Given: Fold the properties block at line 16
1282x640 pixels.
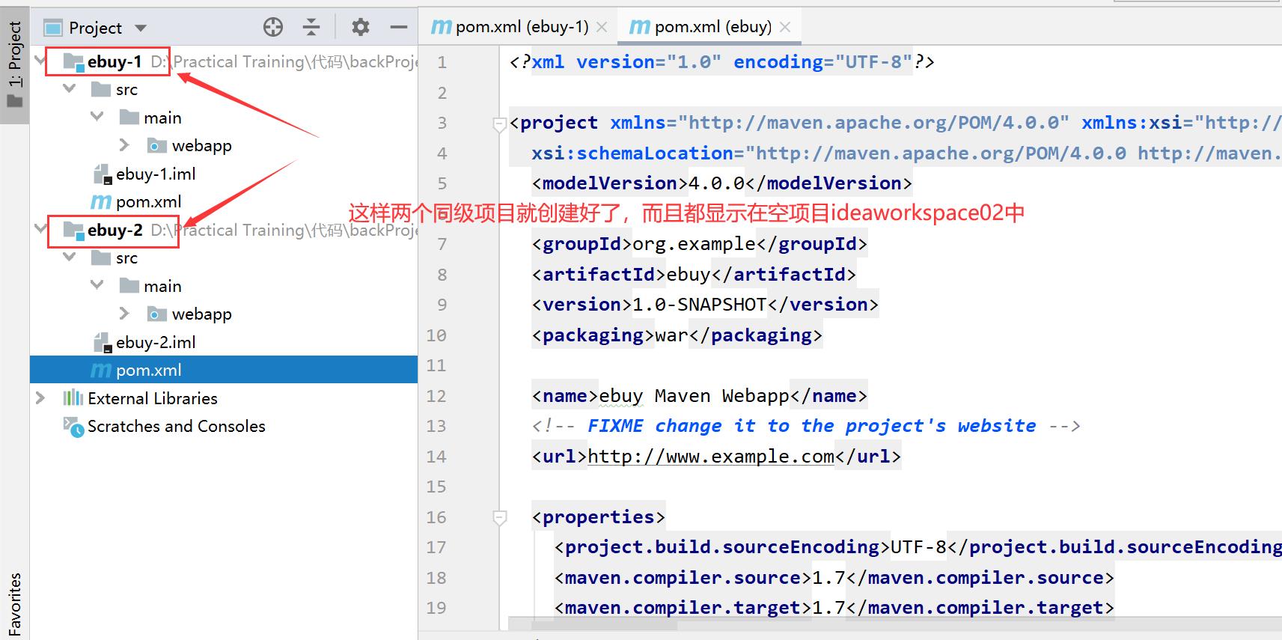Looking at the screenshot, I should coord(499,517).
